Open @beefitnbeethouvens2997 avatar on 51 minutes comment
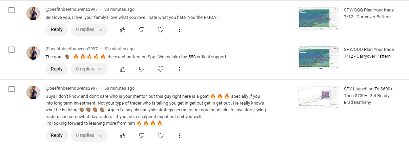 (33, 53)
